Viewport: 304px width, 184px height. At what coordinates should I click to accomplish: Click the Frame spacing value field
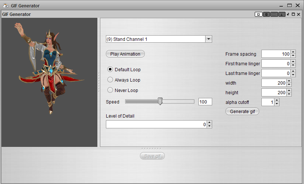coord(276,54)
